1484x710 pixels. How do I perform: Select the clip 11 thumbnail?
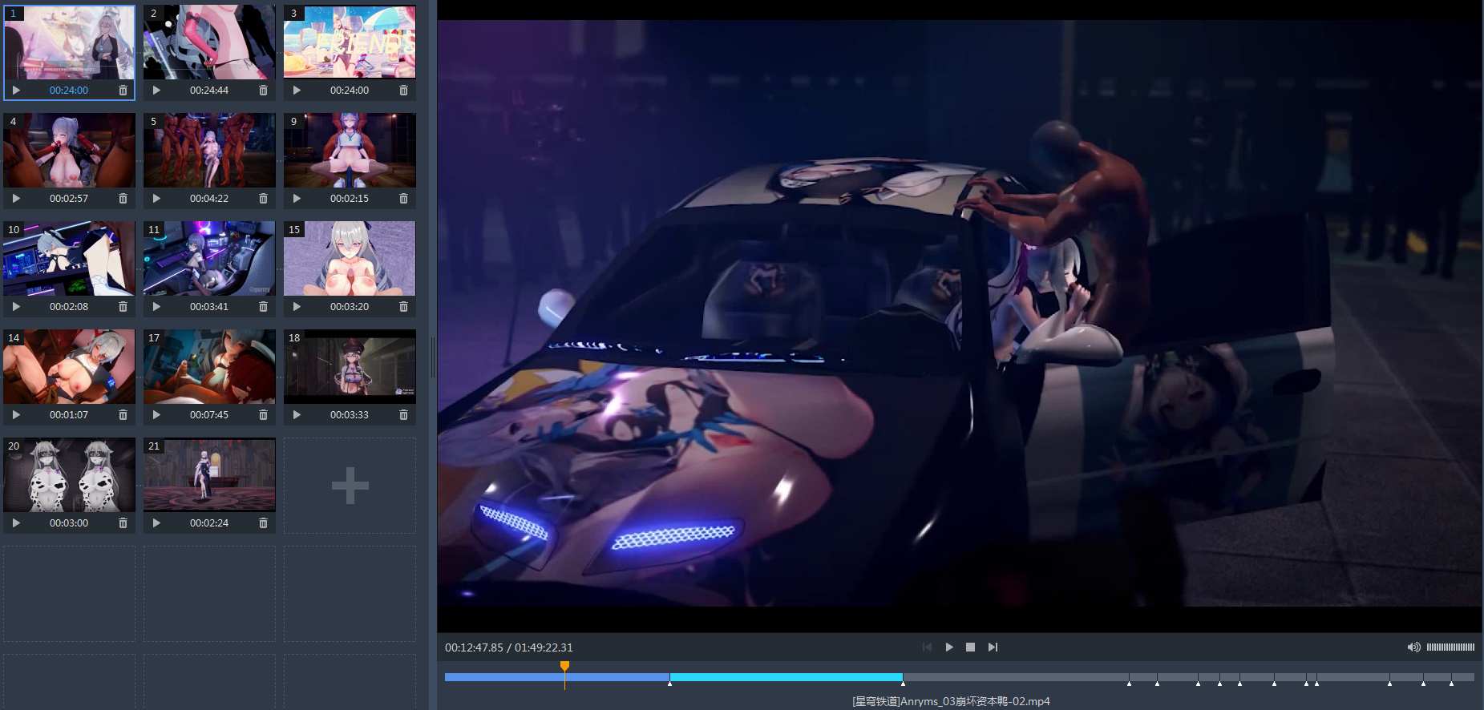[209, 258]
